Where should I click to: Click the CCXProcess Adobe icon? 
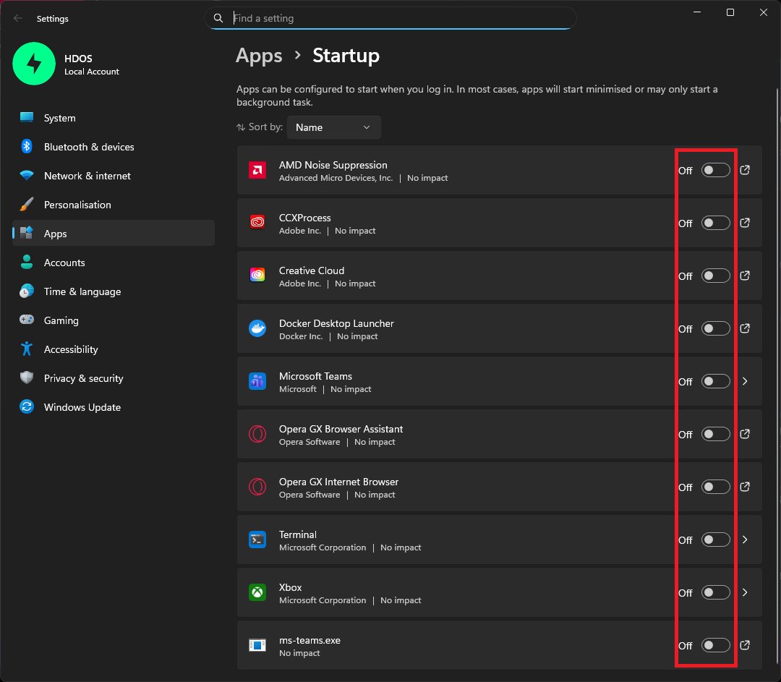257,223
